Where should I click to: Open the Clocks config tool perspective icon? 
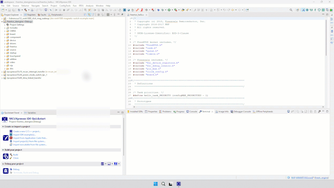311,10
